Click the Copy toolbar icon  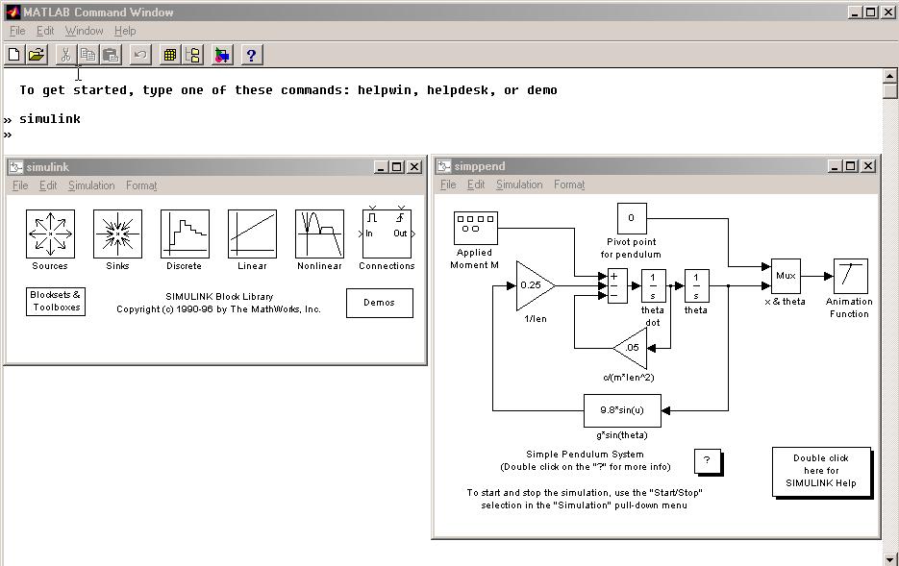[x=87, y=55]
